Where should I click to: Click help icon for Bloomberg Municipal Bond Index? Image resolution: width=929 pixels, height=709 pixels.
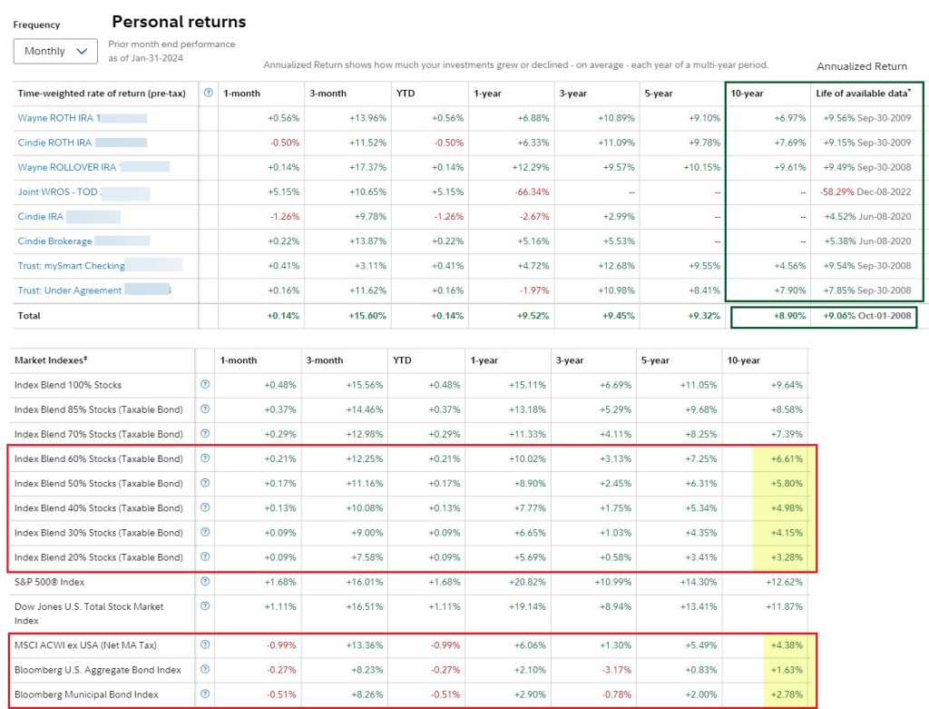pos(204,694)
